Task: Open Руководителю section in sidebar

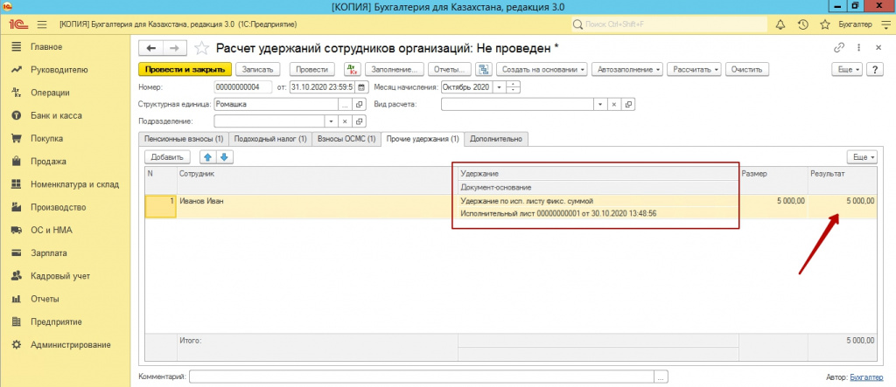Action: (x=59, y=70)
